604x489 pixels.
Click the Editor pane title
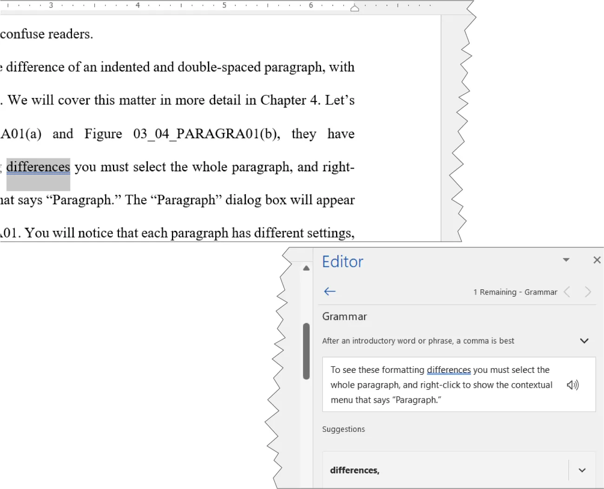pyautogui.click(x=342, y=261)
